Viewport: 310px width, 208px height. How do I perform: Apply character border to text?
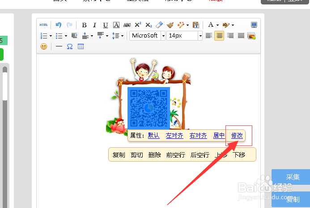coord(116,25)
